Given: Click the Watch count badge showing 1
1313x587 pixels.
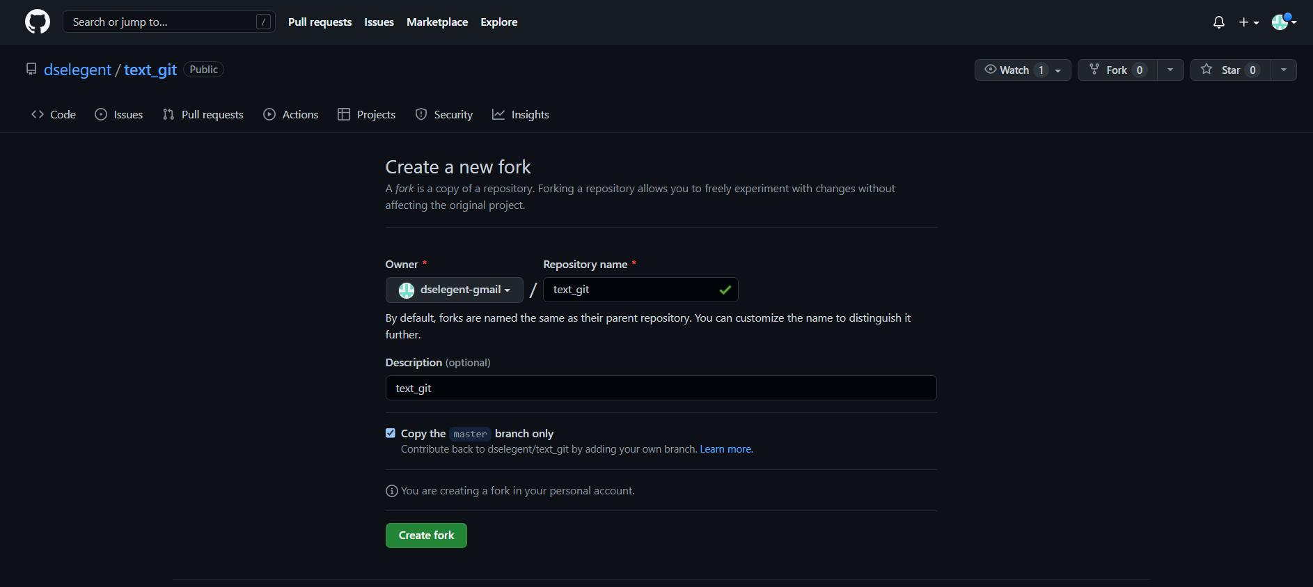Looking at the screenshot, I should point(1041,70).
